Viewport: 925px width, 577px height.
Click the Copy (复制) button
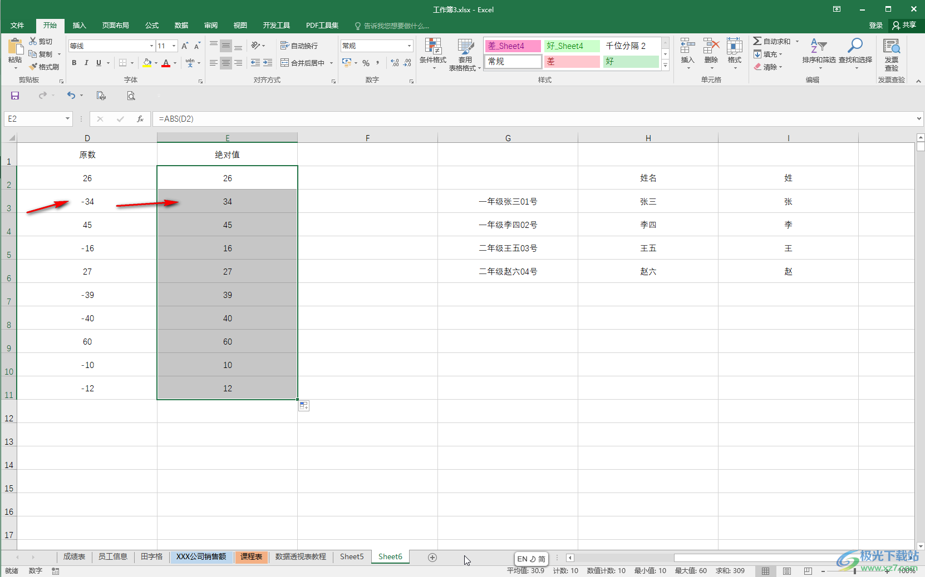(x=41, y=54)
